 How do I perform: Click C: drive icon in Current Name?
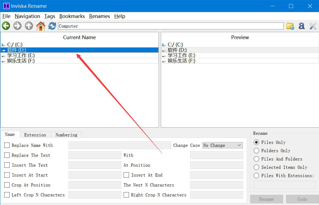pyautogui.click(x=3, y=45)
